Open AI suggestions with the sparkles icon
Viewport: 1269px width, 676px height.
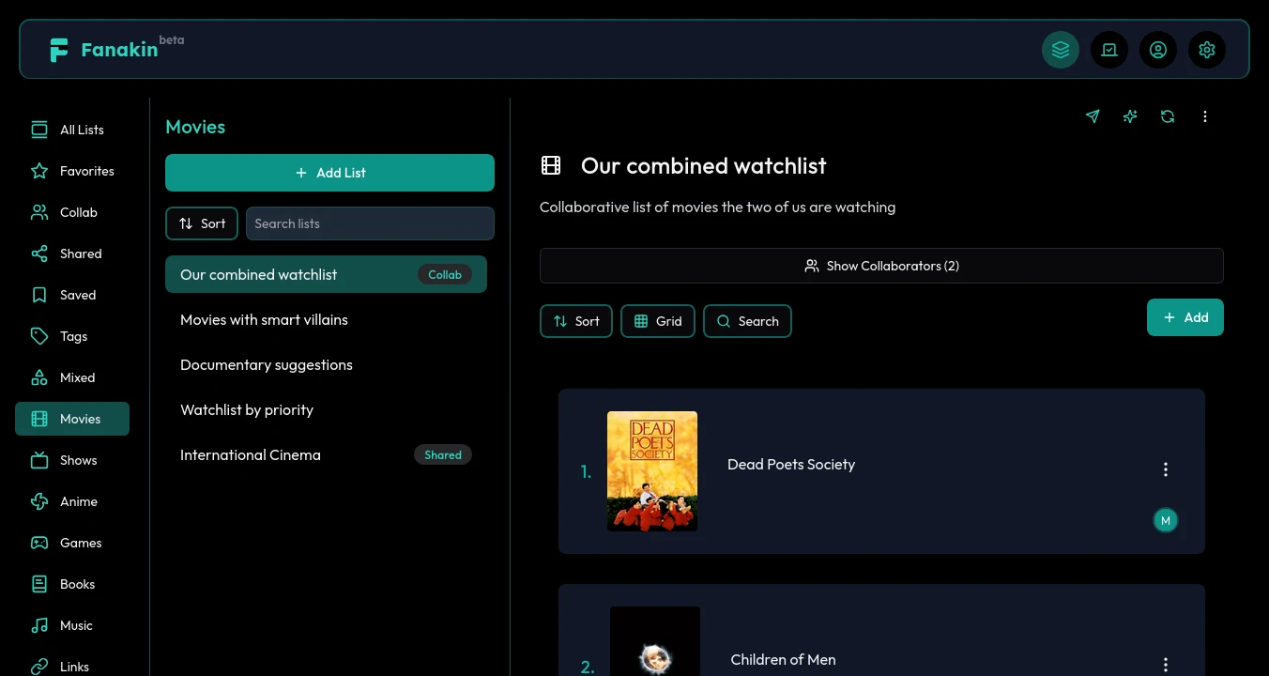[x=1129, y=116]
